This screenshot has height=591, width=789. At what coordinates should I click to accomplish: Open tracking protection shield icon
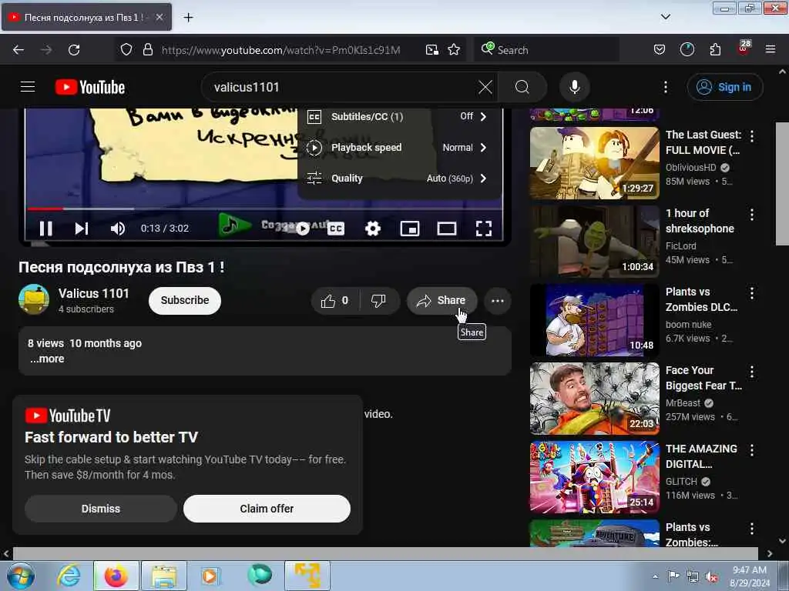tap(126, 50)
